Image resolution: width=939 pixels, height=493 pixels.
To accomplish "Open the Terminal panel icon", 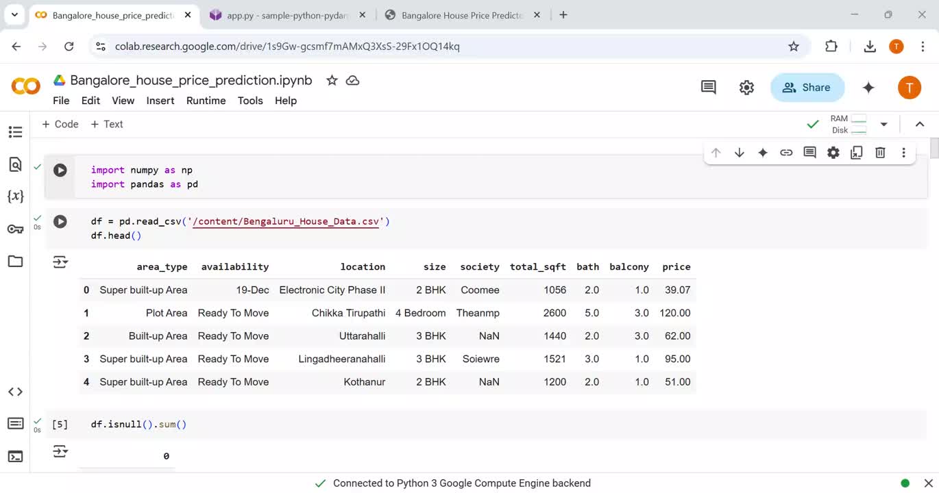I will 15,456.
